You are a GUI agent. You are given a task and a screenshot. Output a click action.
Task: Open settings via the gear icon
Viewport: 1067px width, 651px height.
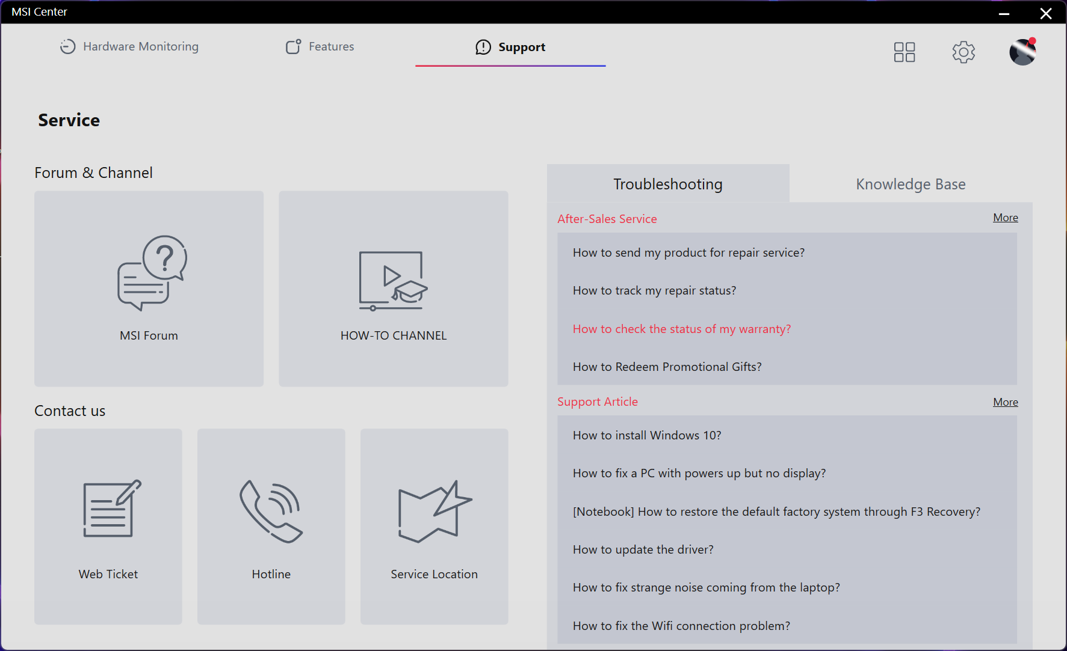click(x=963, y=52)
